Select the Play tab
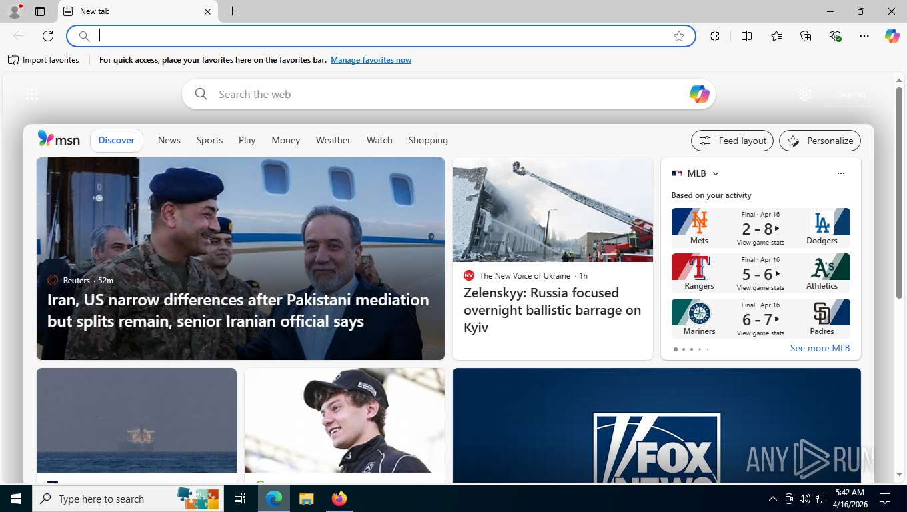The height and width of the screenshot is (512, 907). point(247,140)
